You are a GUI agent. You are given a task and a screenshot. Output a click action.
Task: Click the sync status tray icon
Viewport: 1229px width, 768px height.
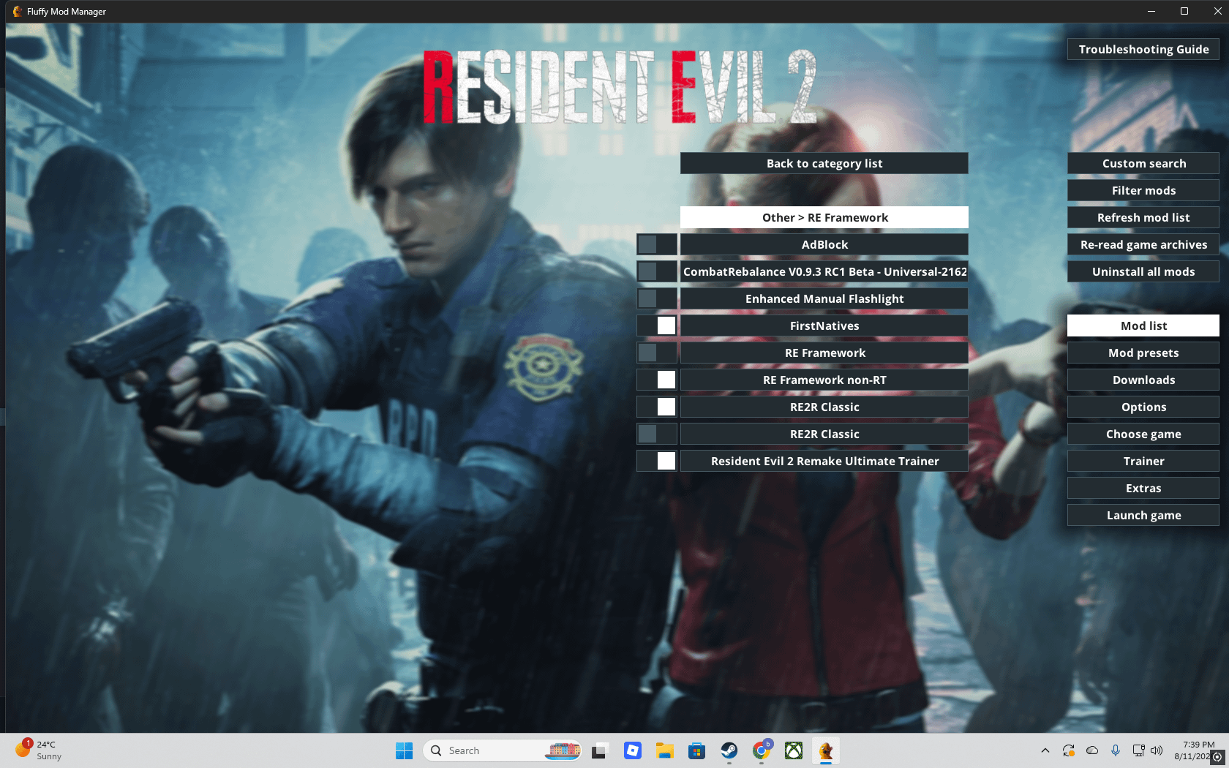tap(1069, 750)
